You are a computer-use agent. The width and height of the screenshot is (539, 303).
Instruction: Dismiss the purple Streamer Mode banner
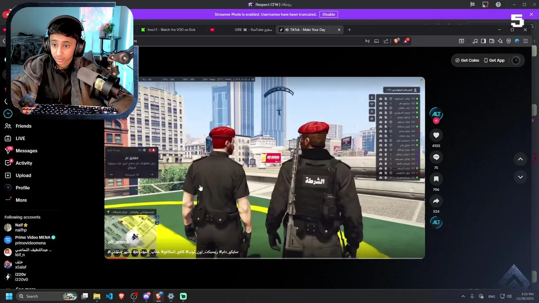click(531, 14)
